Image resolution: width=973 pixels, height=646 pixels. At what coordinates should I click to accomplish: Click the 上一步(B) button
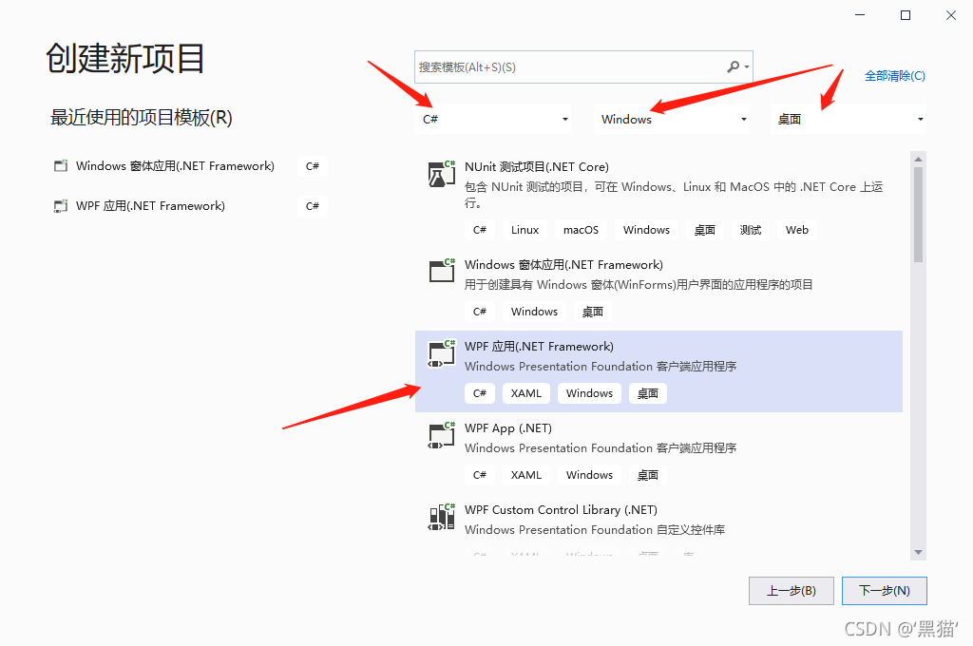[792, 591]
